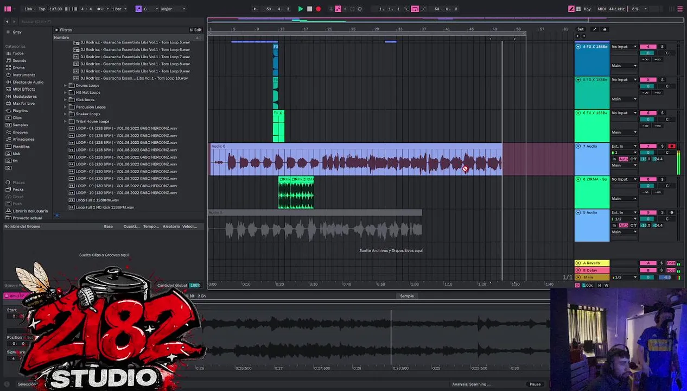Click the Set locator button
Screen dimensions: 687x391
(x=581, y=29)
